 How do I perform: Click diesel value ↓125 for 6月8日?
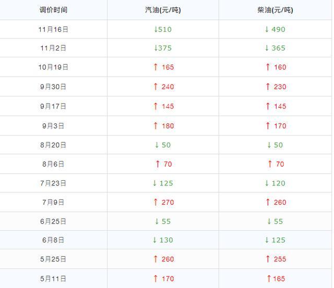[x=275, y=240]
